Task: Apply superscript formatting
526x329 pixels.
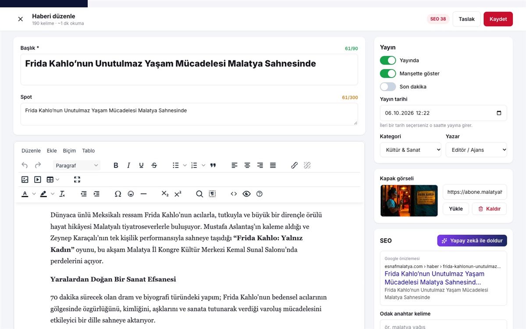Action: coord(178,194)
